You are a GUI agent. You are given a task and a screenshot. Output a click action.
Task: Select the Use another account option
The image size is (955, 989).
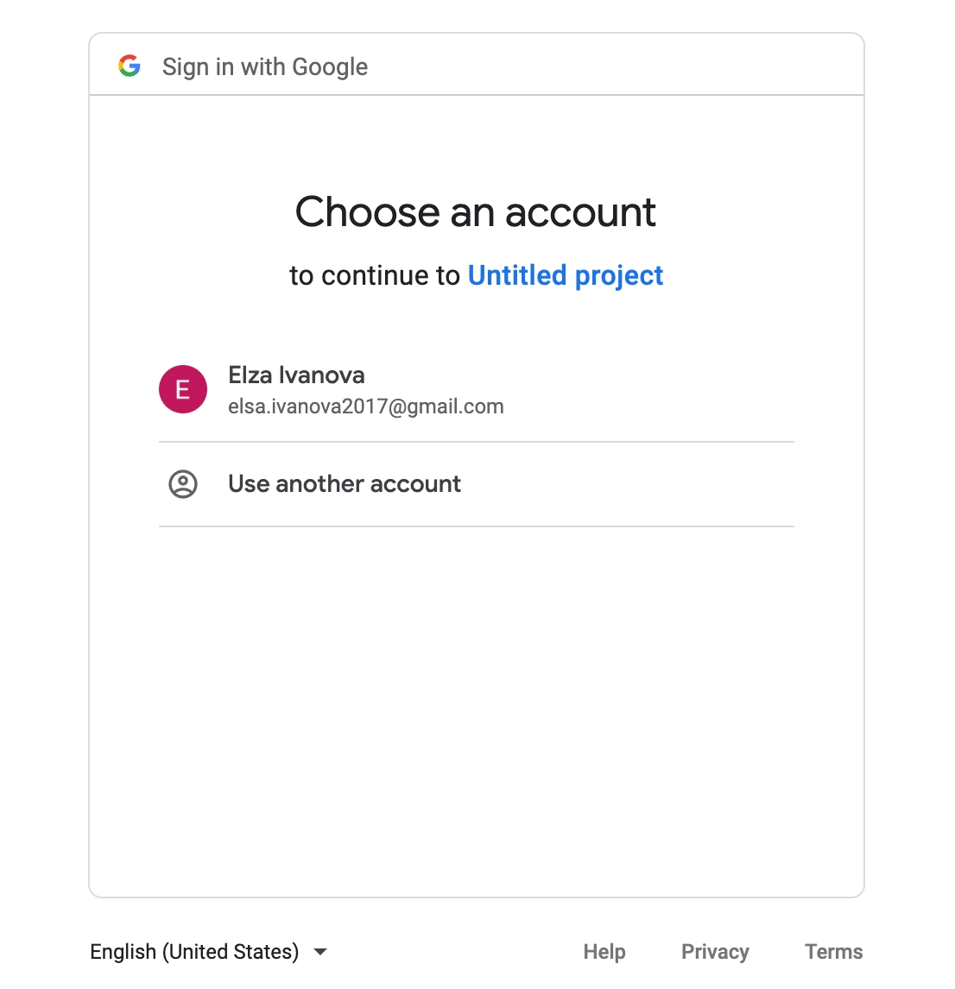345,484
